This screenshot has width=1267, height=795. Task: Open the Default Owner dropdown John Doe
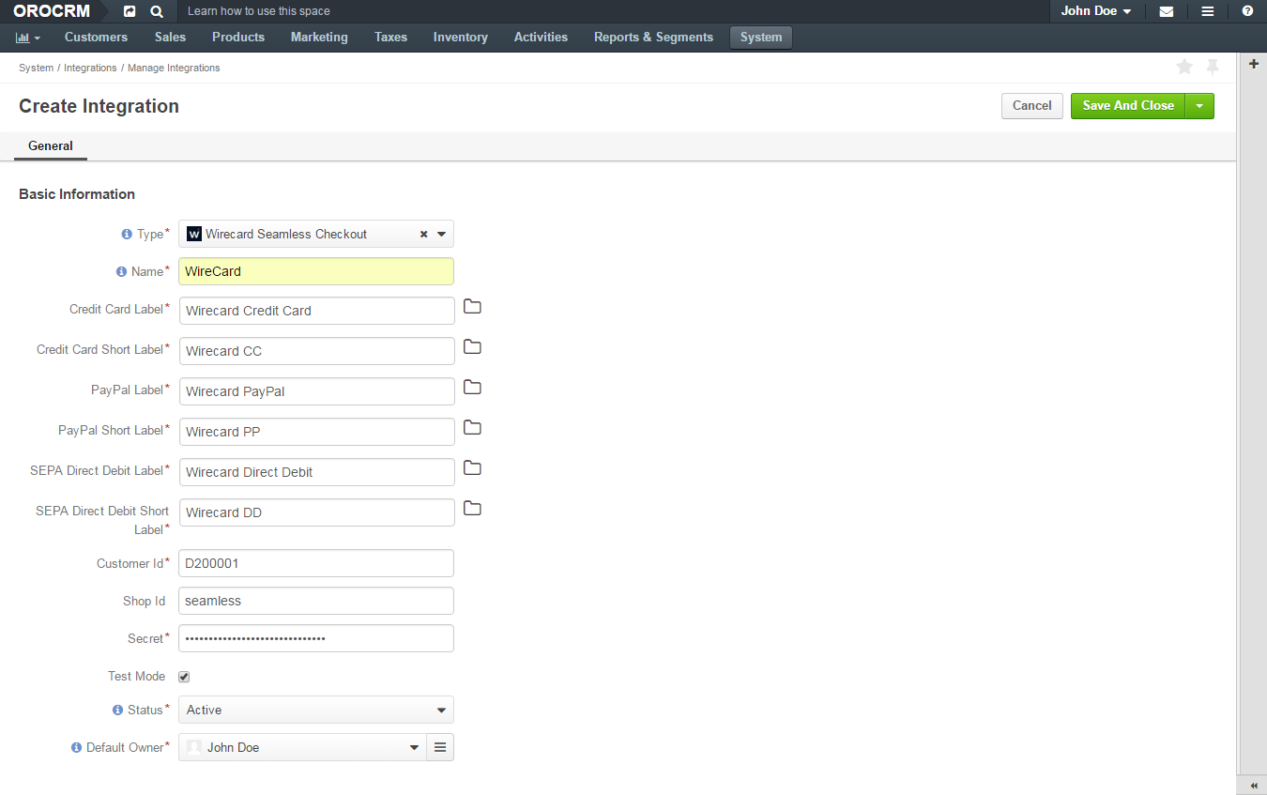tap(302, 747)
